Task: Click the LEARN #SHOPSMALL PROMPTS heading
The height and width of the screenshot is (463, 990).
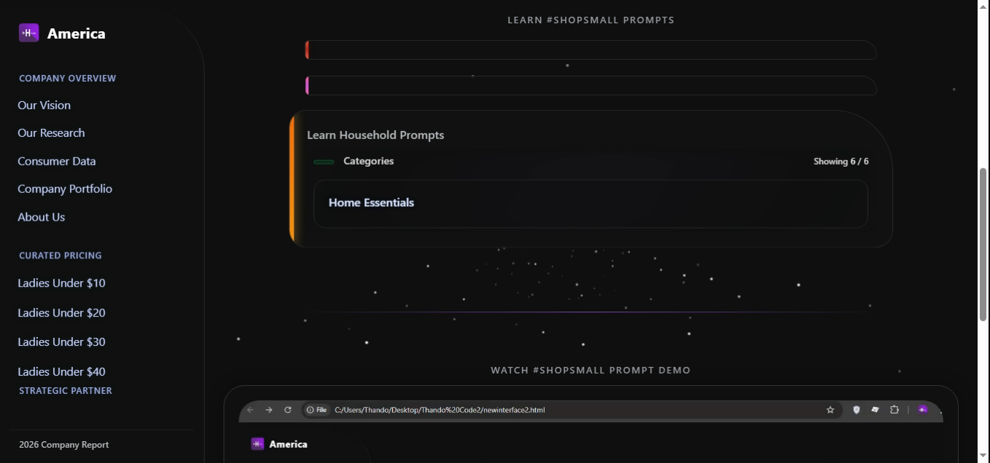Action: pos(591,20)
